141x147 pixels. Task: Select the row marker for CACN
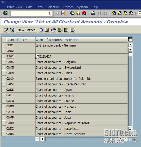(x=4, y=73)
